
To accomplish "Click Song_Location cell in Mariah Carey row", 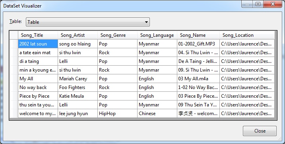I will (247, 78).
